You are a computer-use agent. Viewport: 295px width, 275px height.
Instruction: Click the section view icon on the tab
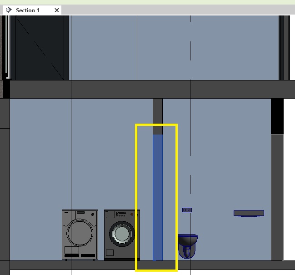click(x=9, y=10)
